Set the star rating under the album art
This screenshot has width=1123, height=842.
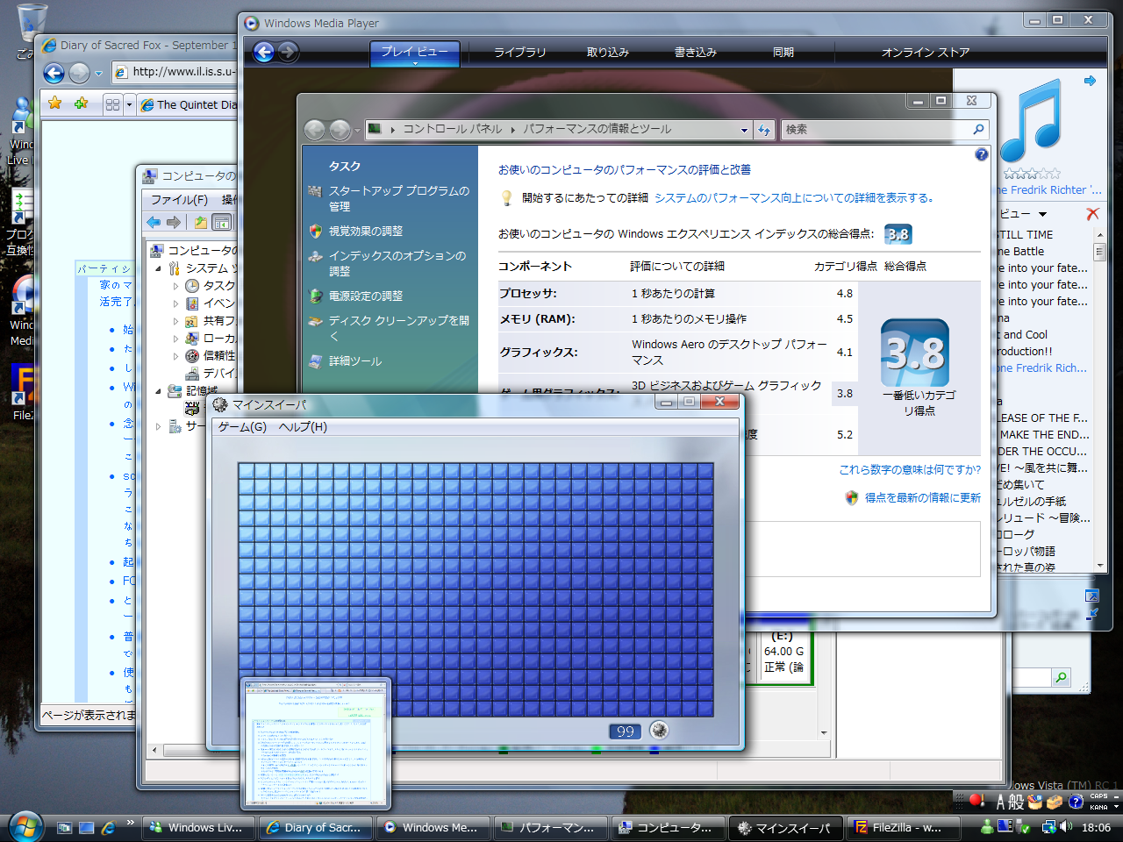(x=1032, y=174)
